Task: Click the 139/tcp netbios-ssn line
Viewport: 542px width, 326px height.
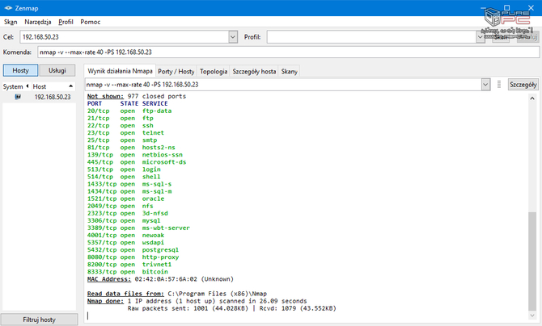Action: click(135, 155)
